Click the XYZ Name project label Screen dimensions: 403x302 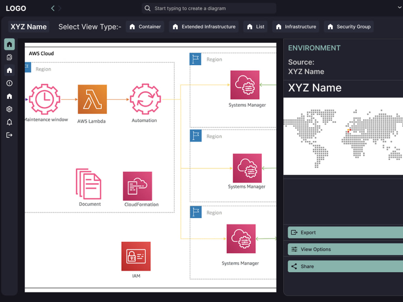[29, 27]
